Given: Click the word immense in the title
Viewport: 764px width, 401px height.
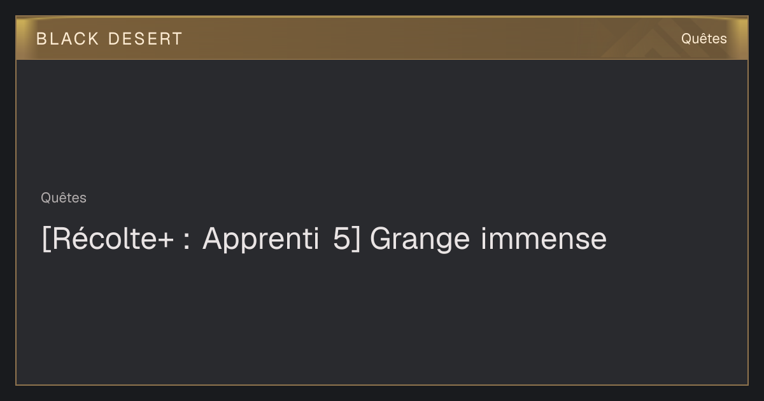Looking at the screenshot, I should 544,239.
